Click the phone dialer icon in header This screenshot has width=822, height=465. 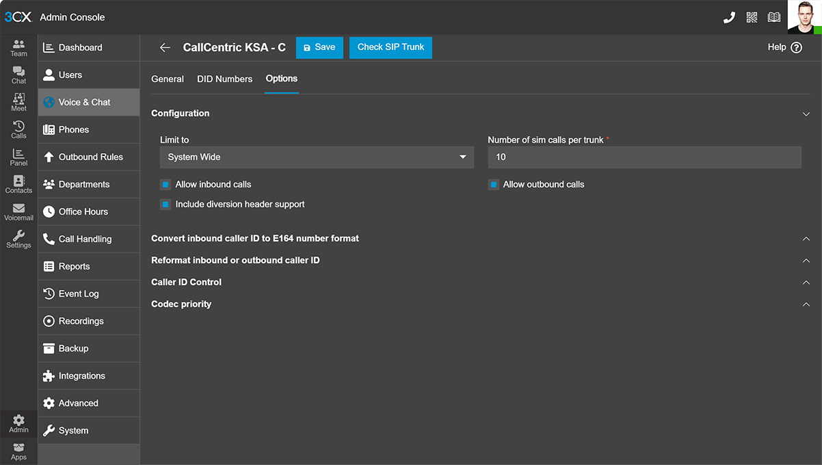(729, 17)
